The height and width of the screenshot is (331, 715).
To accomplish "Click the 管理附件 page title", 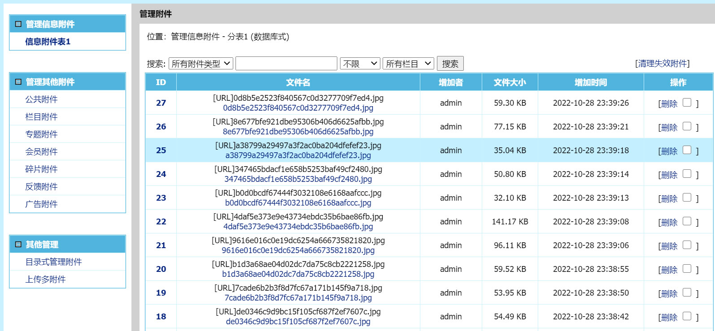I will tap(156, 14).
